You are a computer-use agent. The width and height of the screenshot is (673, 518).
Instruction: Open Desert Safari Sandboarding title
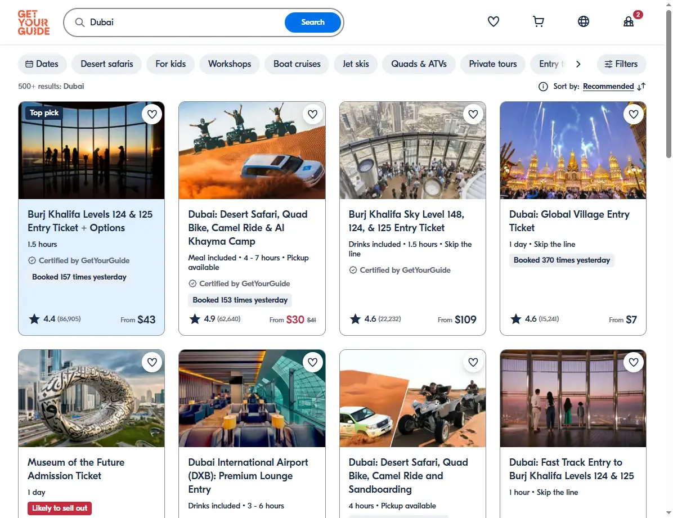tap(408, 476)
